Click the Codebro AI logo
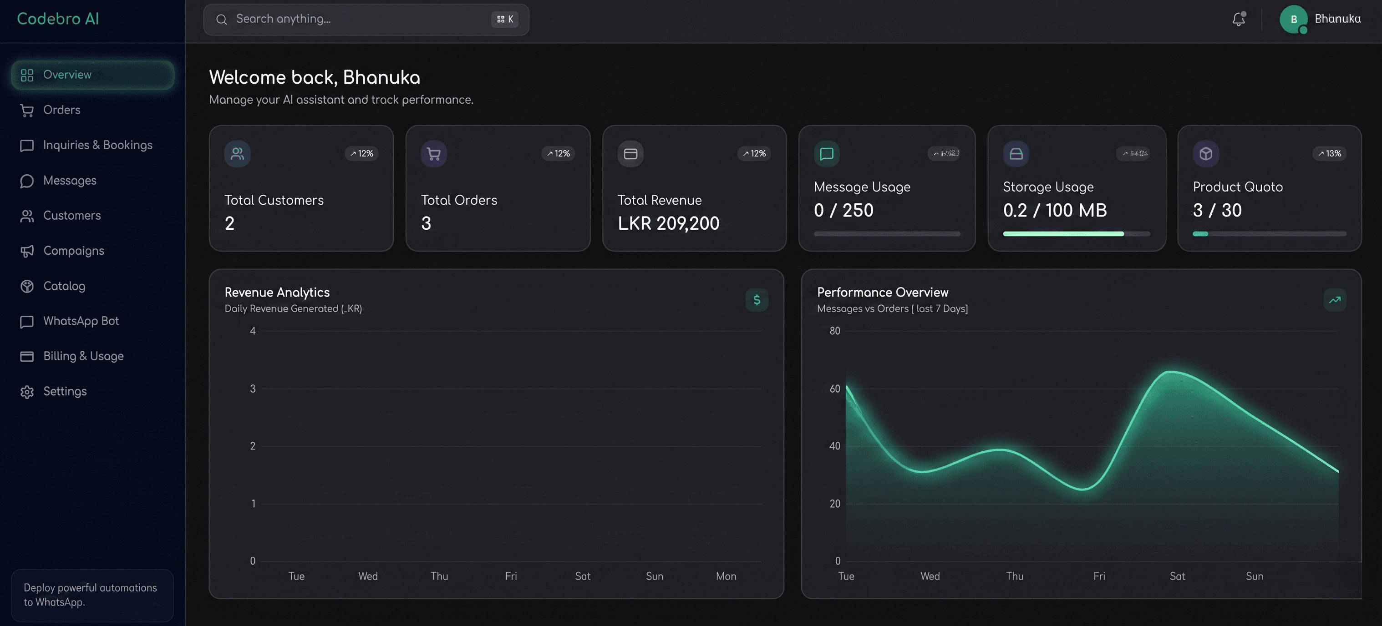 click(58, 19)
